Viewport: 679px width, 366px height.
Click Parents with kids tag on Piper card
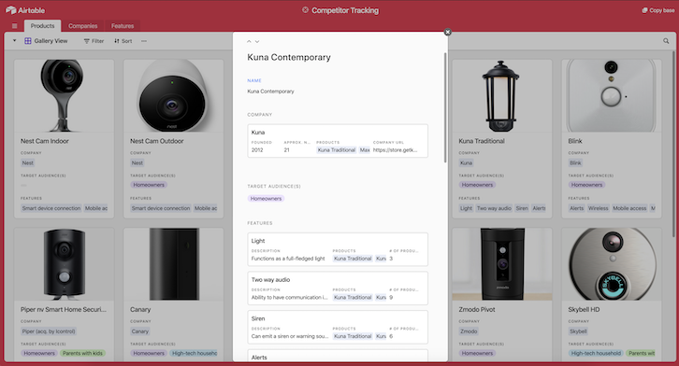click(82, 353)
